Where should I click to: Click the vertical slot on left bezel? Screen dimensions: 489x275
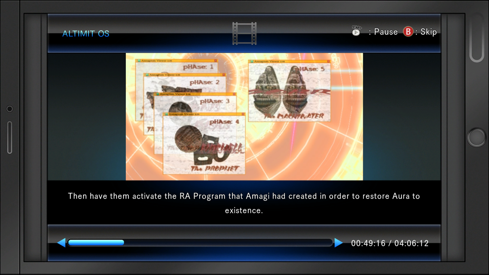pos(10,137)
